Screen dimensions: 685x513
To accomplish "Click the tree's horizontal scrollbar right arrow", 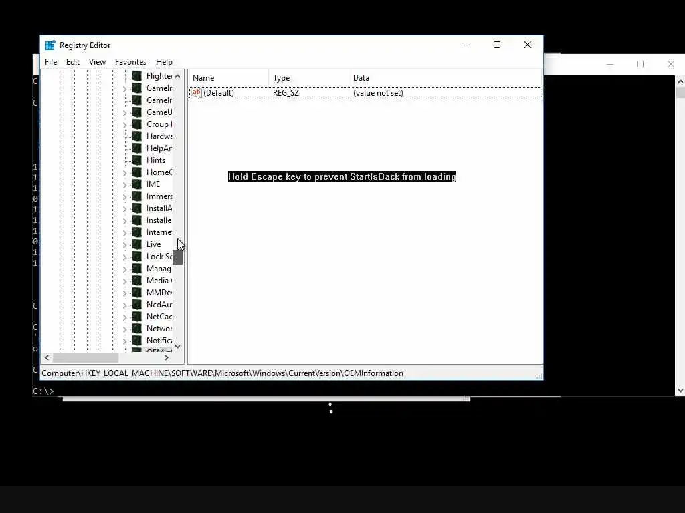I will [167, 358].
